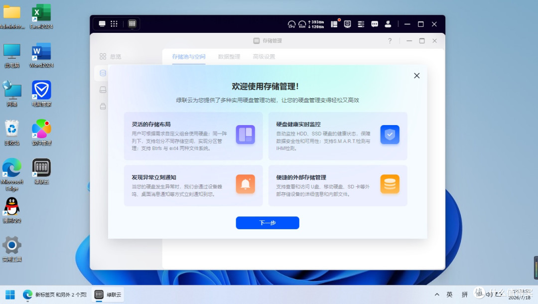The image size is (538, 304).
Task: Click the storage pool database sidebar icon
Action: [x=103, y=73]
